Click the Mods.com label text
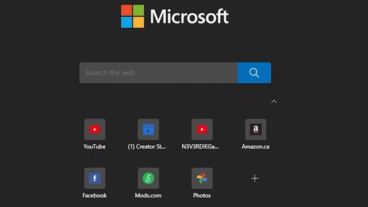This screenshot has width=368, height=207. [148, 195]
